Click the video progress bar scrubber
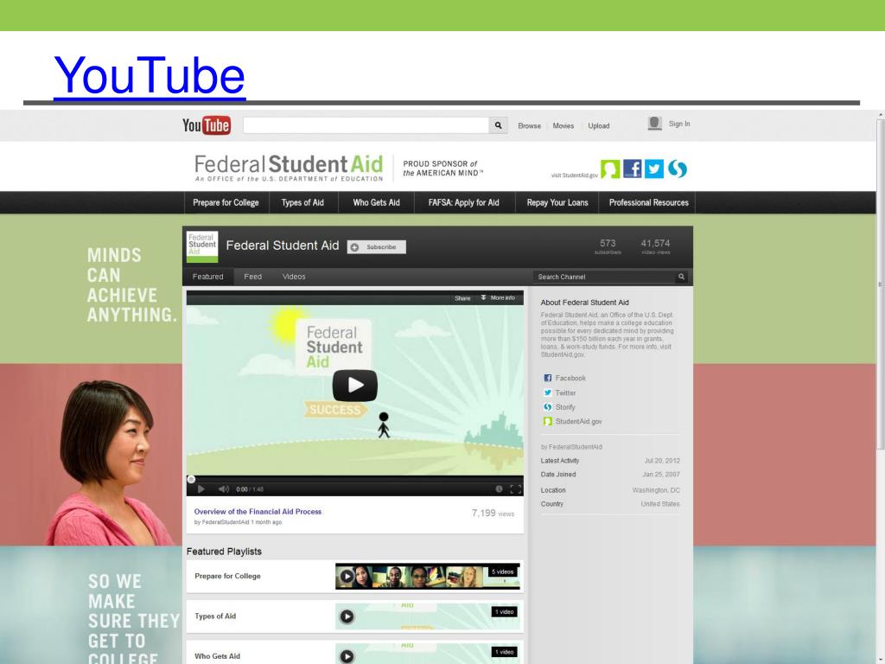This screenshot has height=664, width=885. coord(191,479)
